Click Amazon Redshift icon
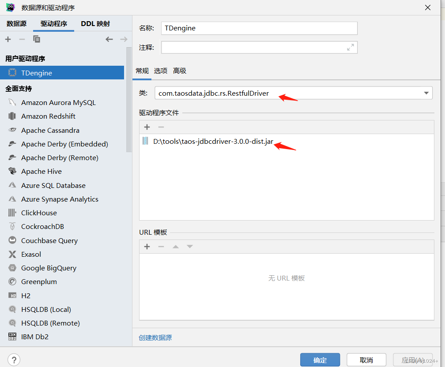445x367 pixels. [x=12, y=116]
